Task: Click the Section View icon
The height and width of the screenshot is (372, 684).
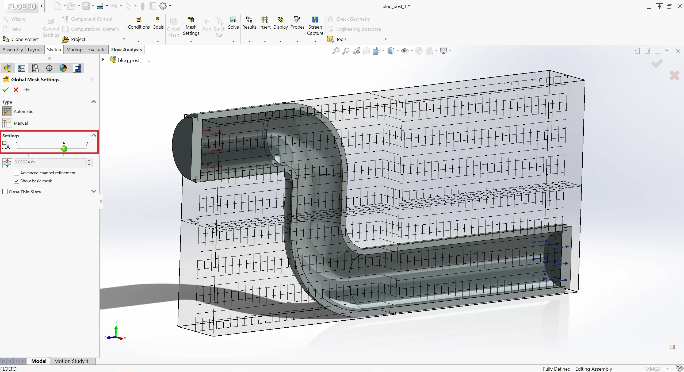Action: tap(366, 51)
